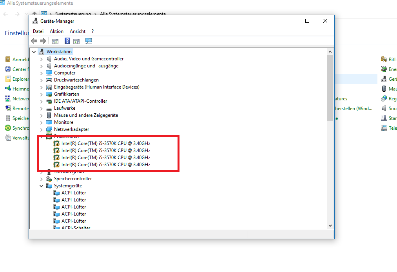Screen dimensions: 397x272
Task: Click the Monitore category icon
Action: [49, 122]
